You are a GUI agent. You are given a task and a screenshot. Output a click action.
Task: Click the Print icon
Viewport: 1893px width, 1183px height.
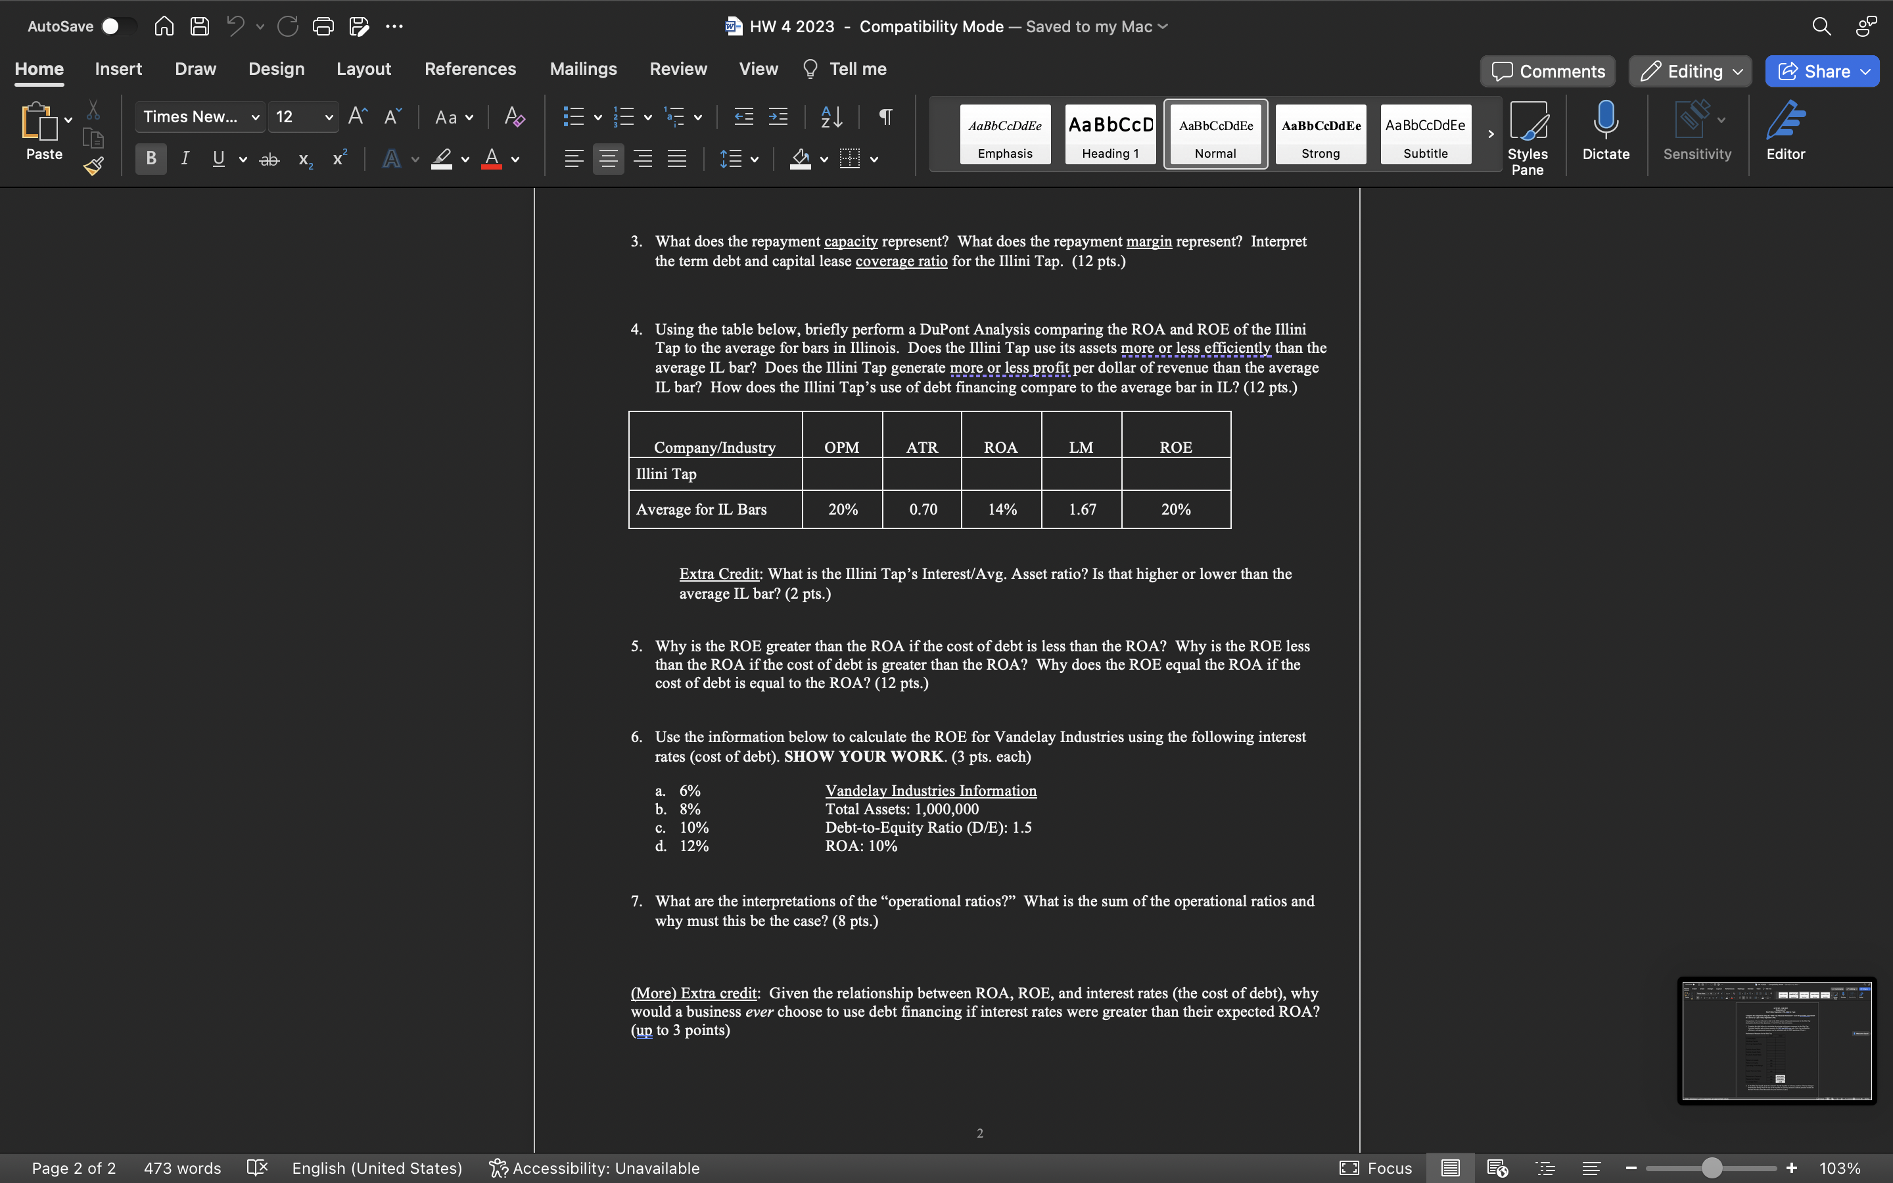[323, 26]
